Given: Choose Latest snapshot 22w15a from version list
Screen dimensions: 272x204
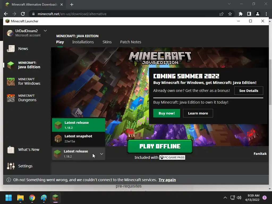Looking at the screenshot, I should click(x=79, y=139).
